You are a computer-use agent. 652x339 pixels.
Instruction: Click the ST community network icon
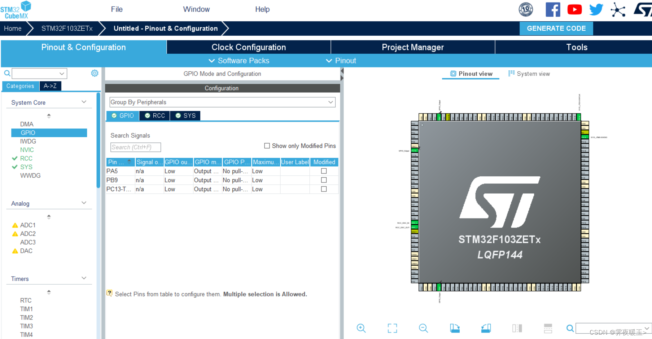click(x=618, y=10)
